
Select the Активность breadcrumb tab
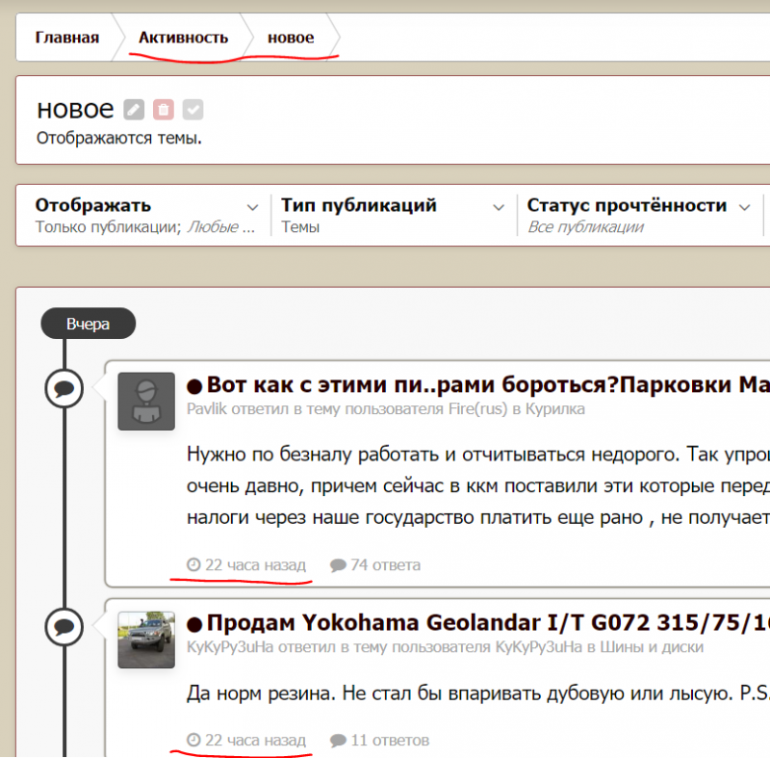click(x=184, y=38)
